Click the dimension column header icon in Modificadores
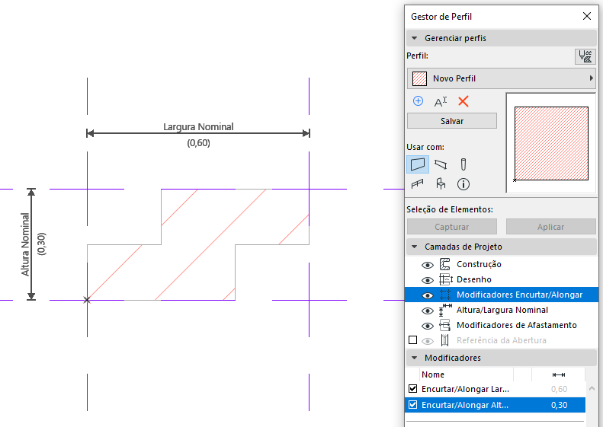This screenshot has width=603, height=427. tap(558, 374)
